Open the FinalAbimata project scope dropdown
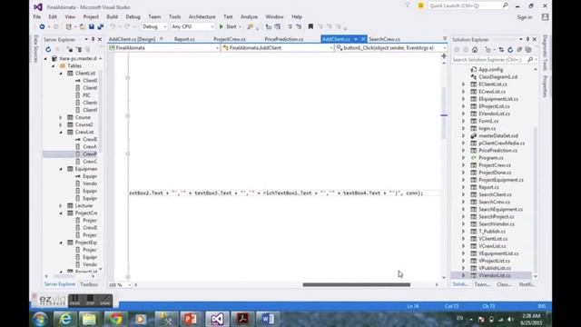 click(163, 48)
